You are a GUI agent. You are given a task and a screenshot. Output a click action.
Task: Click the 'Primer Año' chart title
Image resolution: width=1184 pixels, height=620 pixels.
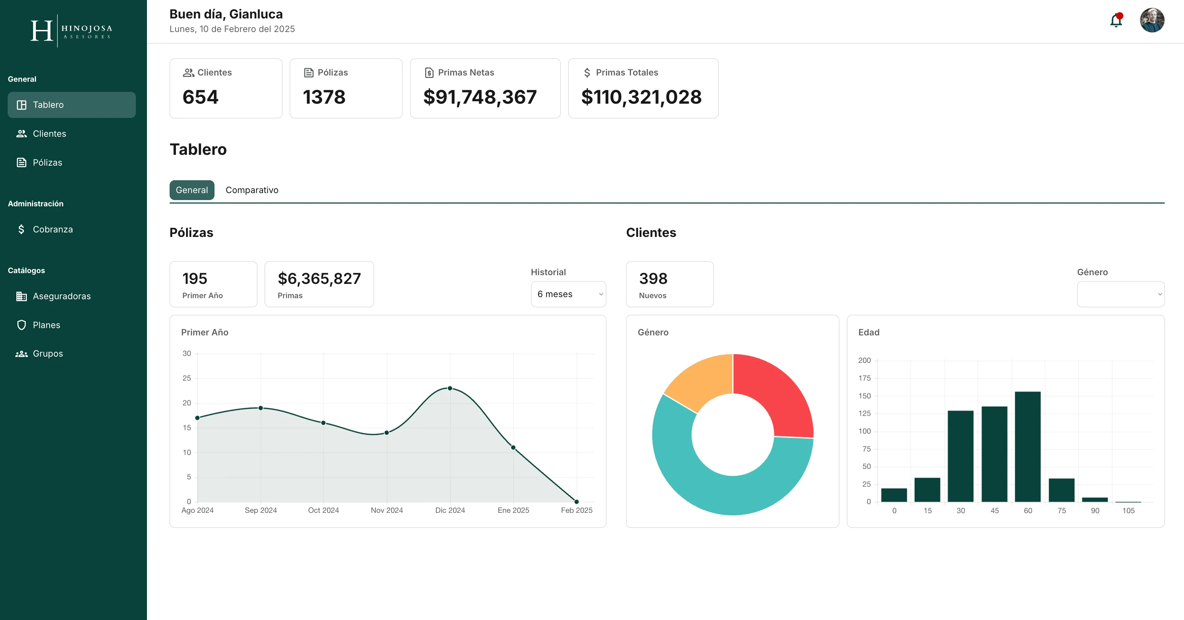204,332
